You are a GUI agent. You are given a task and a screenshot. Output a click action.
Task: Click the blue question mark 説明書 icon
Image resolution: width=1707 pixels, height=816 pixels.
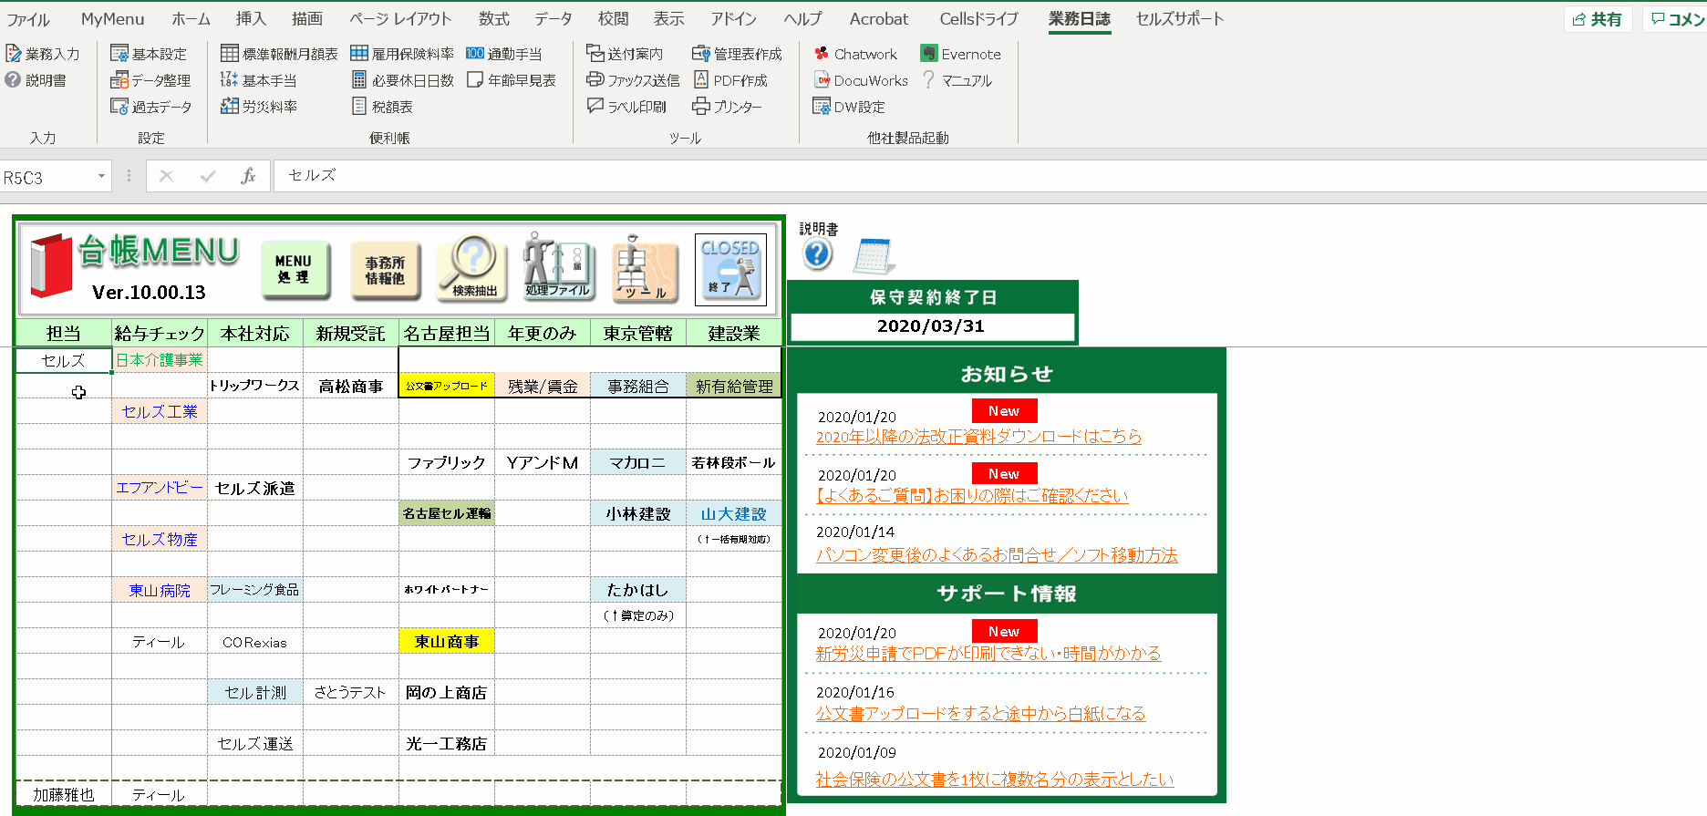(x=818, y=254)
